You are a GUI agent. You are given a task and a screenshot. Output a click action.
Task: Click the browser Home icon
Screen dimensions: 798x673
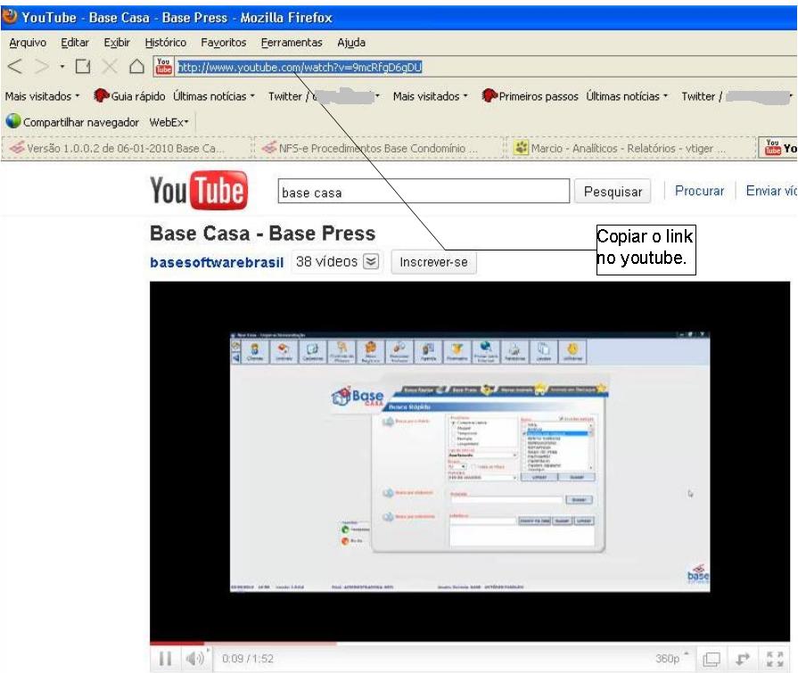(x=136, y=67)
